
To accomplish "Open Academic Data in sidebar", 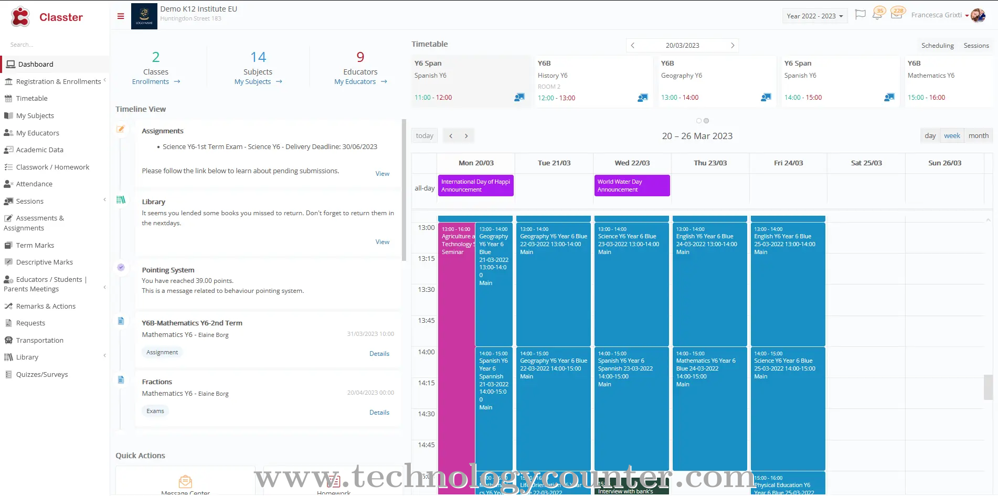I will pyautogui.click(x=39, y=150).
